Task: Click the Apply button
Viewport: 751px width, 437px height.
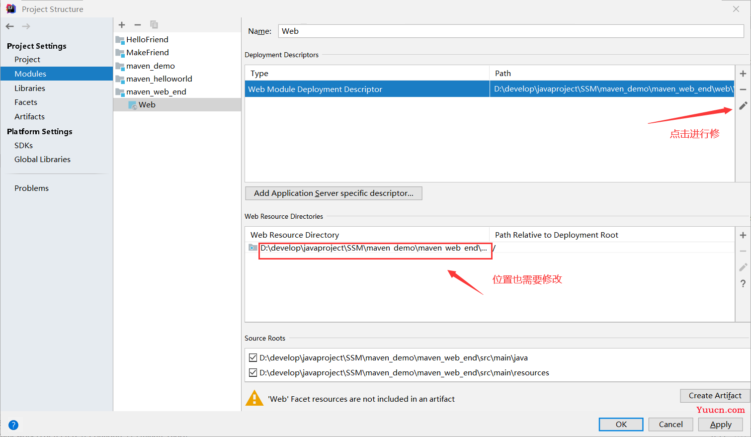Action: click(x=720, y=424)
